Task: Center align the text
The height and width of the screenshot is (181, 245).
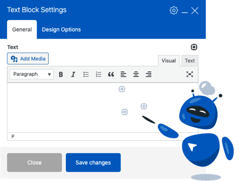Action: click(136, 74)
